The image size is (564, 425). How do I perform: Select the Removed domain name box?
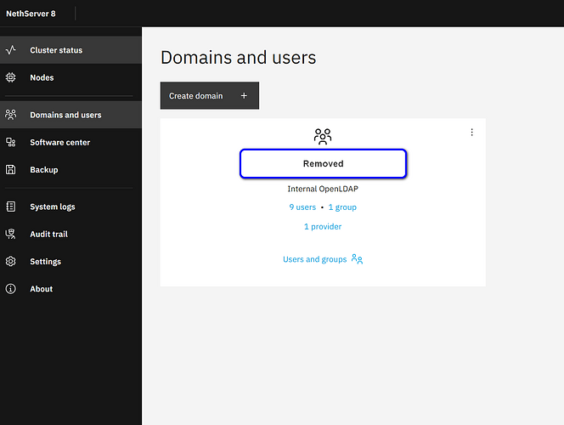coord(323,164)
